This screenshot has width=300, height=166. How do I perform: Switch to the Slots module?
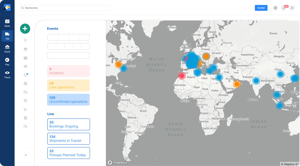point(7,23)
